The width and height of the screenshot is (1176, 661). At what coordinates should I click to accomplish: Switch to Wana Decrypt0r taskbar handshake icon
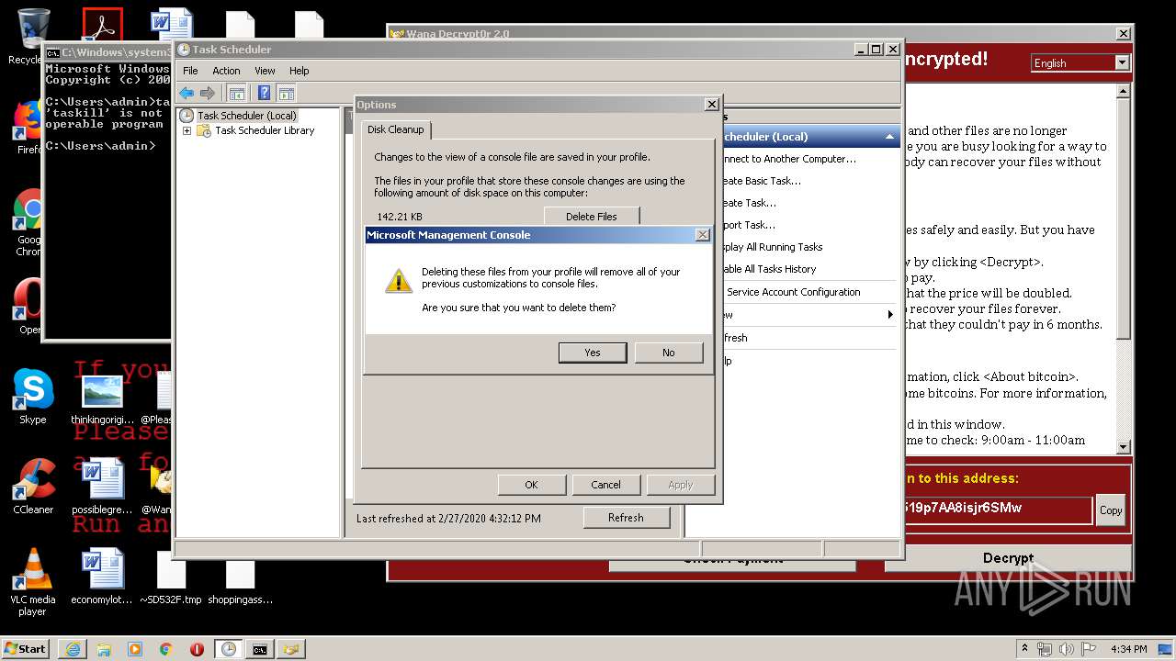tap(291, 649)
